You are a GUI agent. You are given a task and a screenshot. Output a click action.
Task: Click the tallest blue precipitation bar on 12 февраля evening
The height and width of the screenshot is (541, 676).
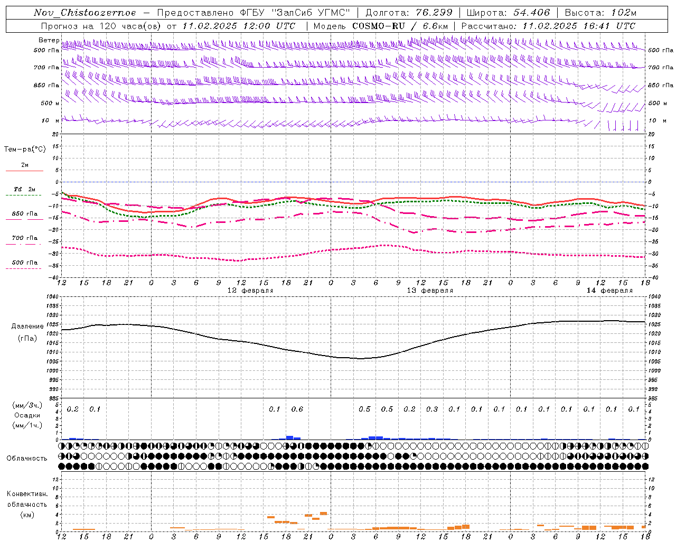click(289, 437)
